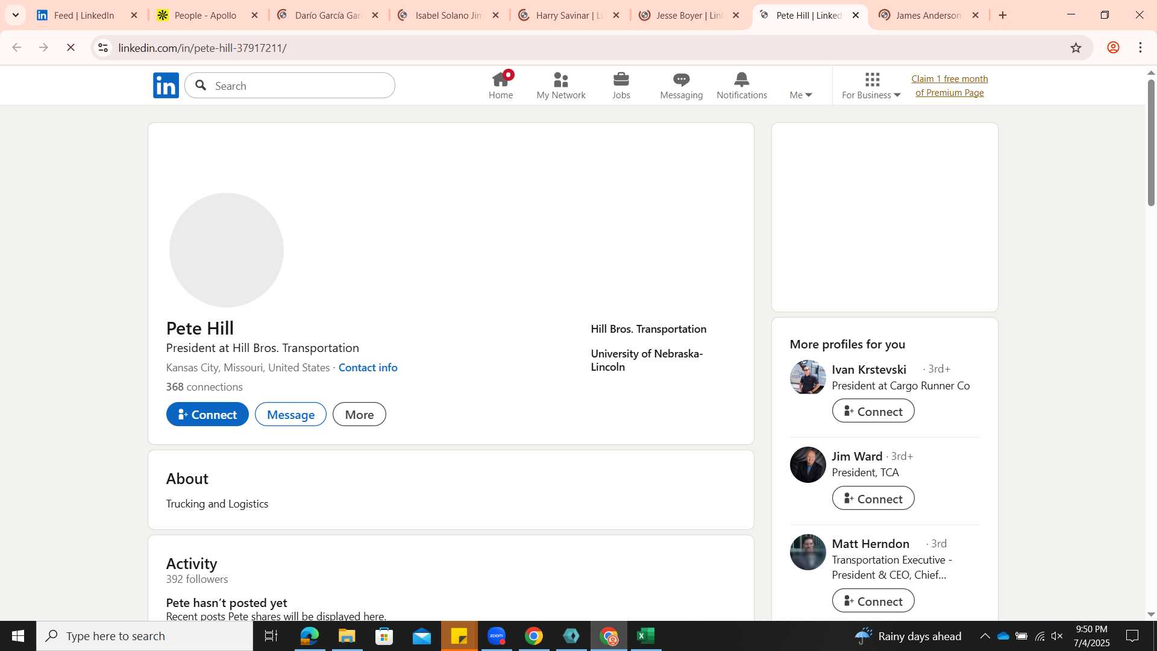Close the Pete Hill tab
This screenshot has width=1157, height=651.
tap(855, 15)
